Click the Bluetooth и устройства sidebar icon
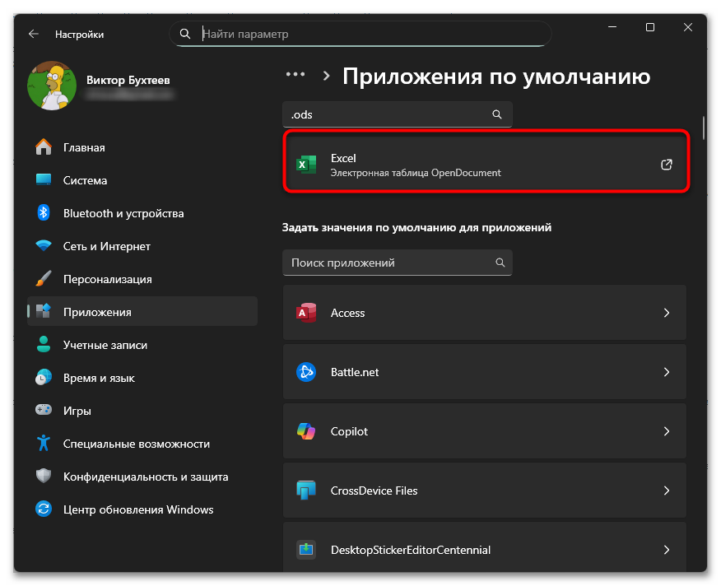This screenshot has width=721, height=586. (x=43, y=213)
